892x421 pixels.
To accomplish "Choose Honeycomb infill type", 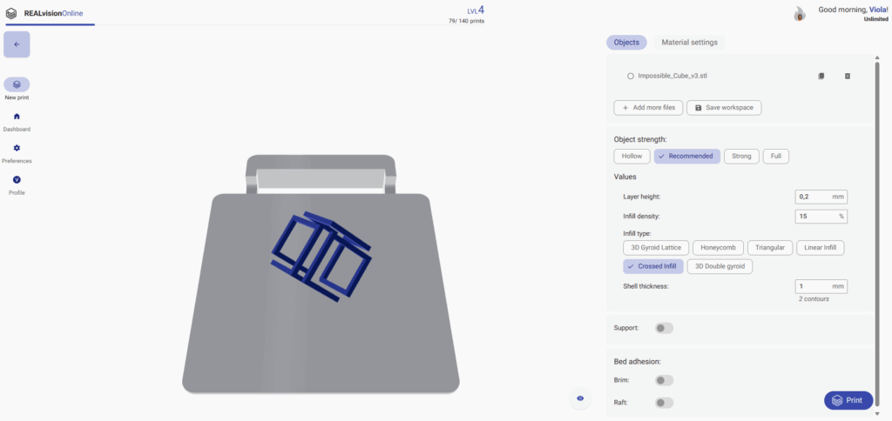I will click(x=718, y=248).
